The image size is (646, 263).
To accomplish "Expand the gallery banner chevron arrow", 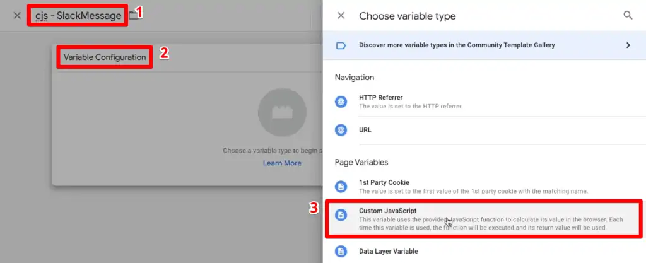I will [x=628, y=45].
